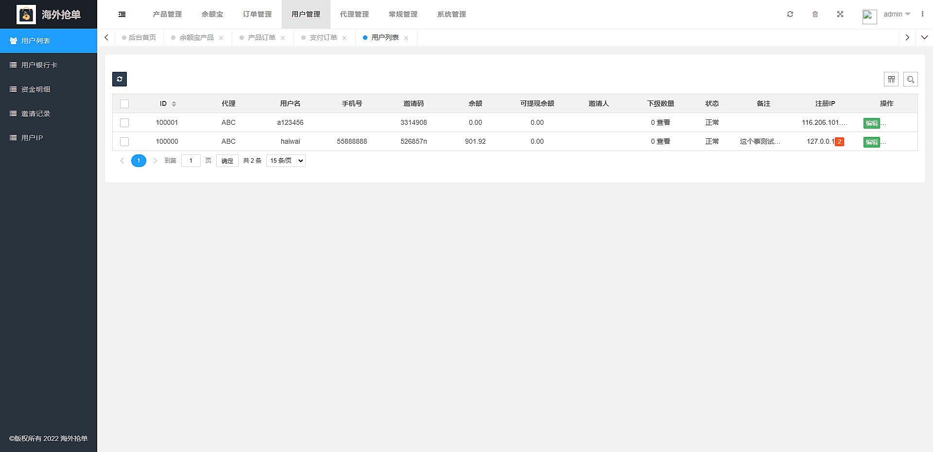Expand the admin account dropdown

click(x=897, y=15)
